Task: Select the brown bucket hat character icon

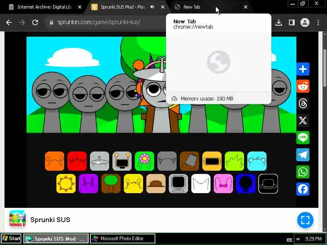Action: pos(189,161)
